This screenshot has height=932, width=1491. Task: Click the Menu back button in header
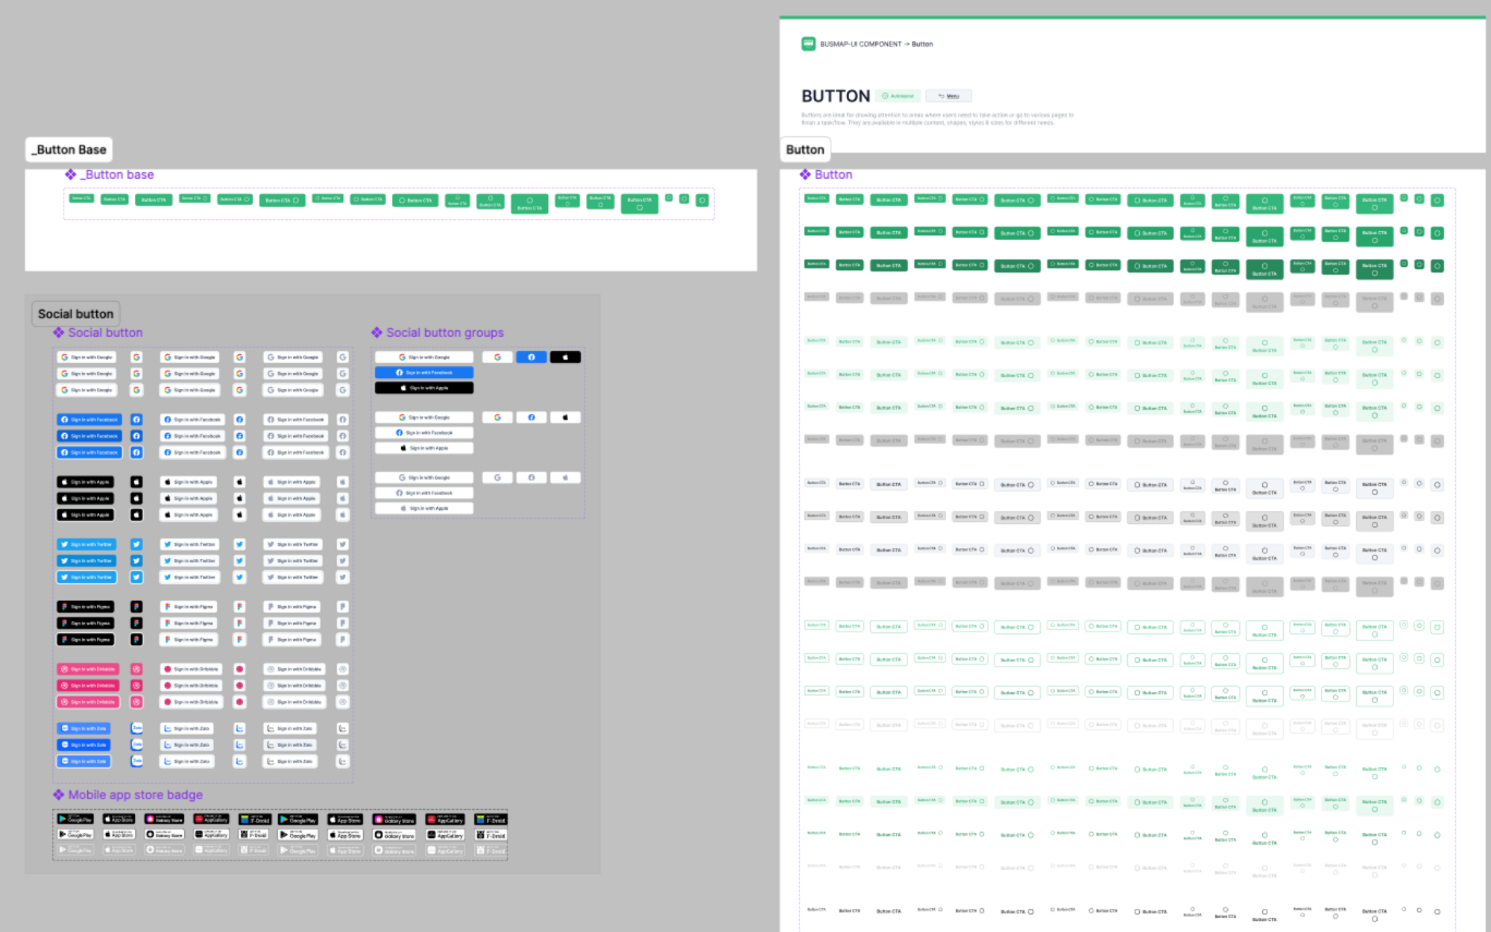tap(948, 96)
